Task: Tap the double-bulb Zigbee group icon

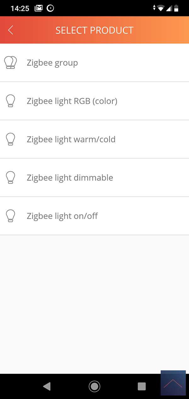Action: pos(10,63)
